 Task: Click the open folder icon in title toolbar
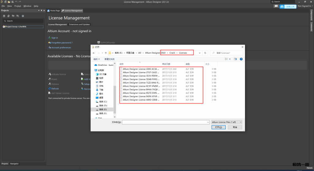point(9,2)
